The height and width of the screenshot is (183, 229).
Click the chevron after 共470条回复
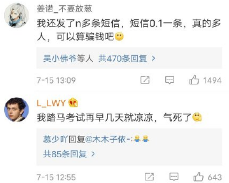click(x=154, y=59)
